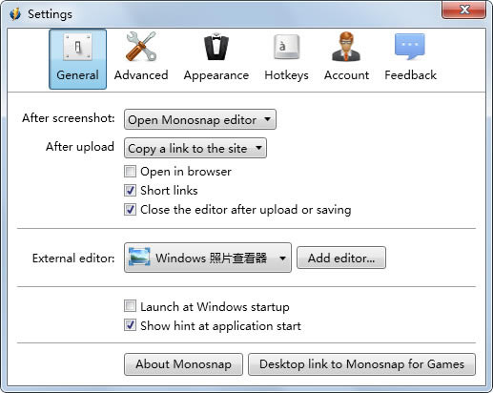
Task: Click the After screenshot: label
Action: 69,118
